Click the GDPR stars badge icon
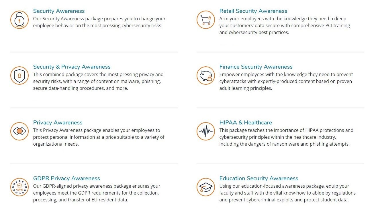This screenshot has width=378, height=218. pyautogui.click(x=19, y=187)
